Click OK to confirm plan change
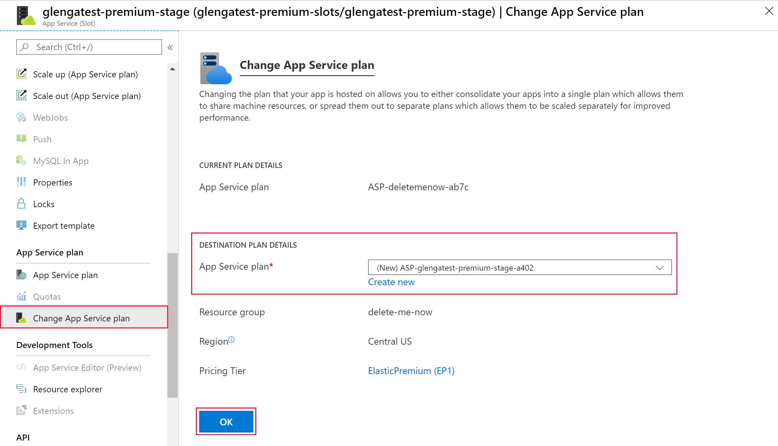Viewport: 778px width, 446px height. coord(226,422)
